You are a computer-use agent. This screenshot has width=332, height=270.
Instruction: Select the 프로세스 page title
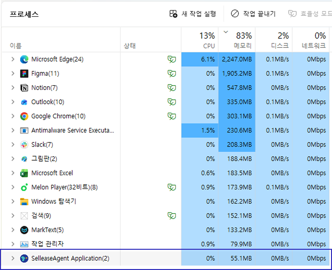click(24, 14)
